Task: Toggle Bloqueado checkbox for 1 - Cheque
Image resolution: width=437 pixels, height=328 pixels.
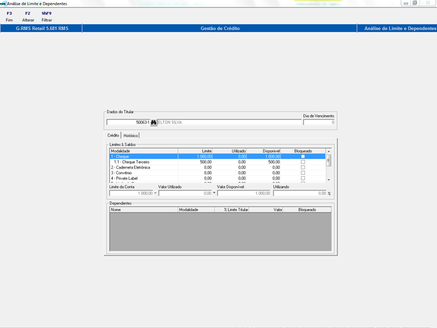Action: tap(303, 156)
